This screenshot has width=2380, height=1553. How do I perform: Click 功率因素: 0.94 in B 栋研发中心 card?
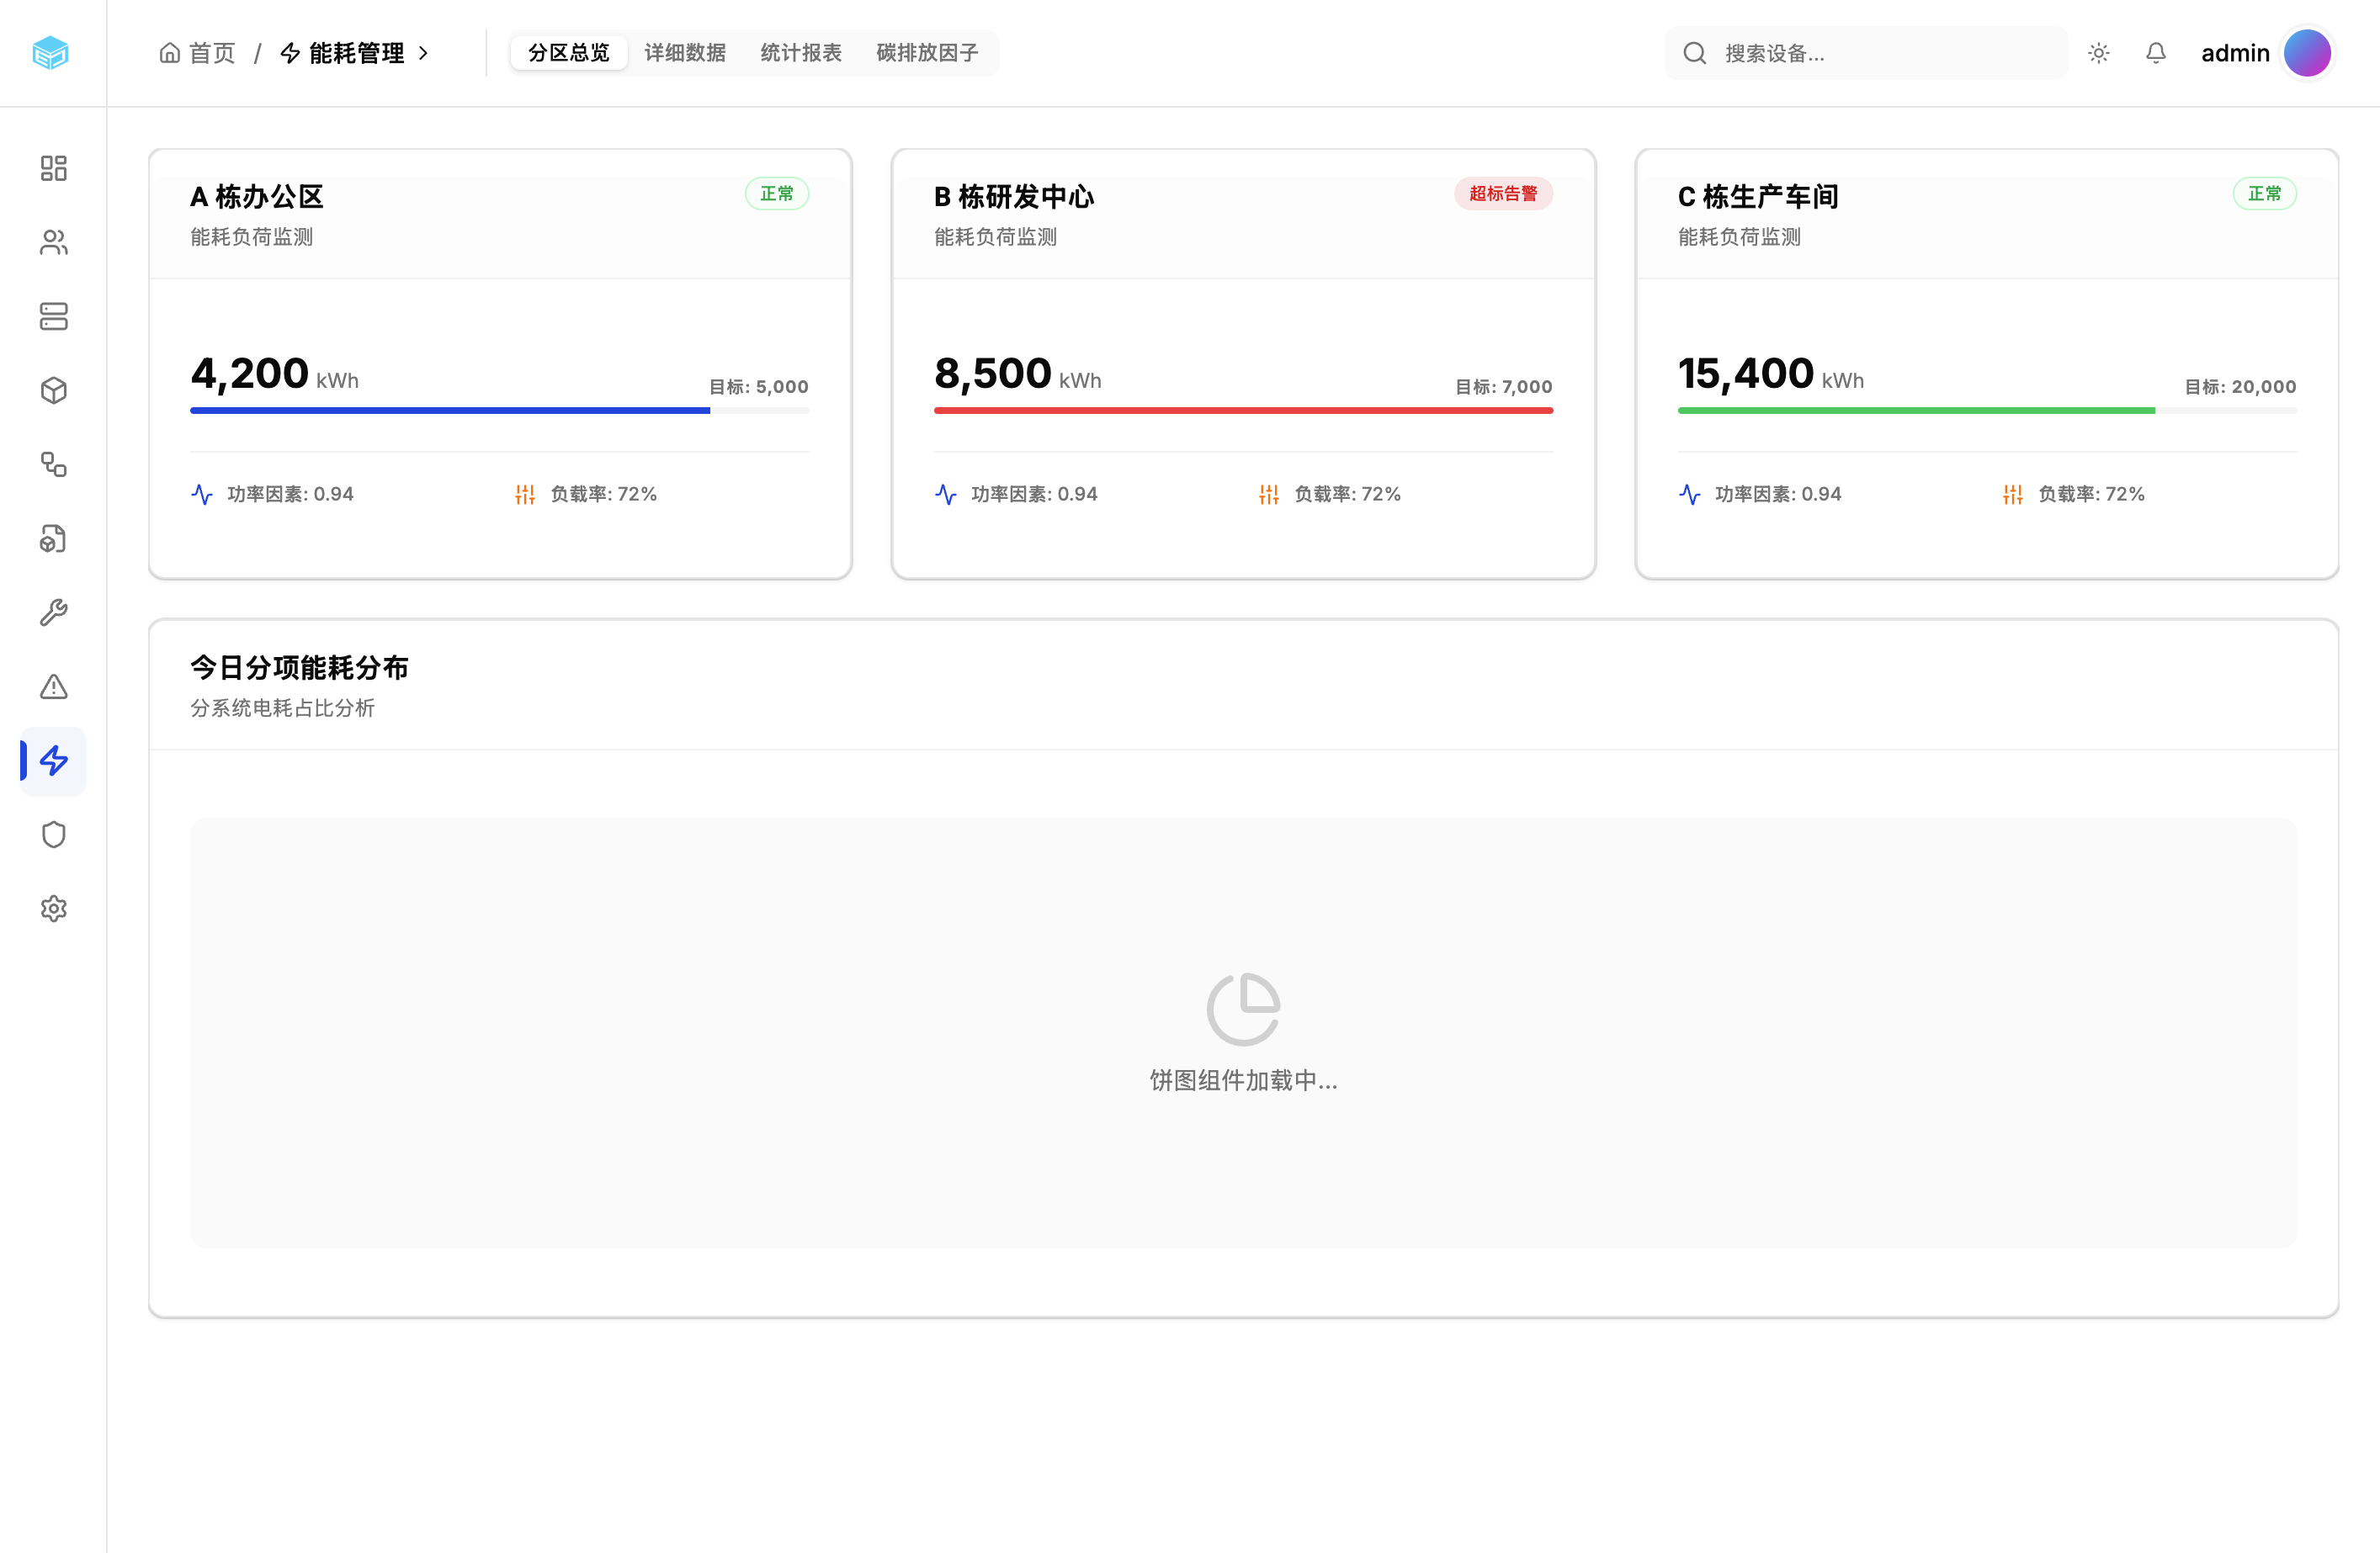[1034, 495]
